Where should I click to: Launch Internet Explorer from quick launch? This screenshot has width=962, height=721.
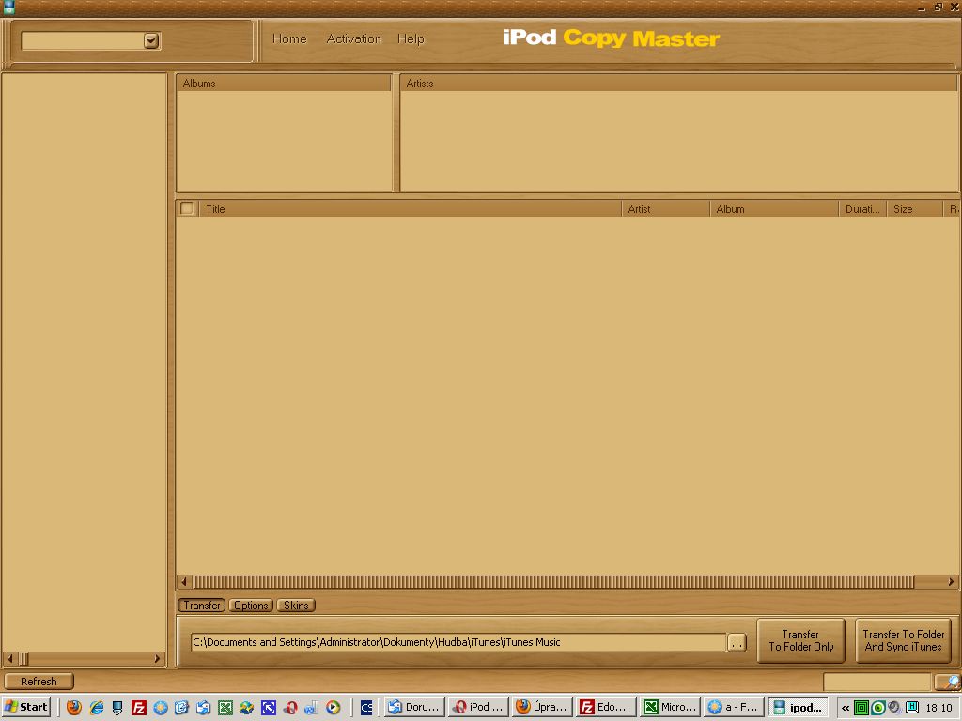pos(97,707)
